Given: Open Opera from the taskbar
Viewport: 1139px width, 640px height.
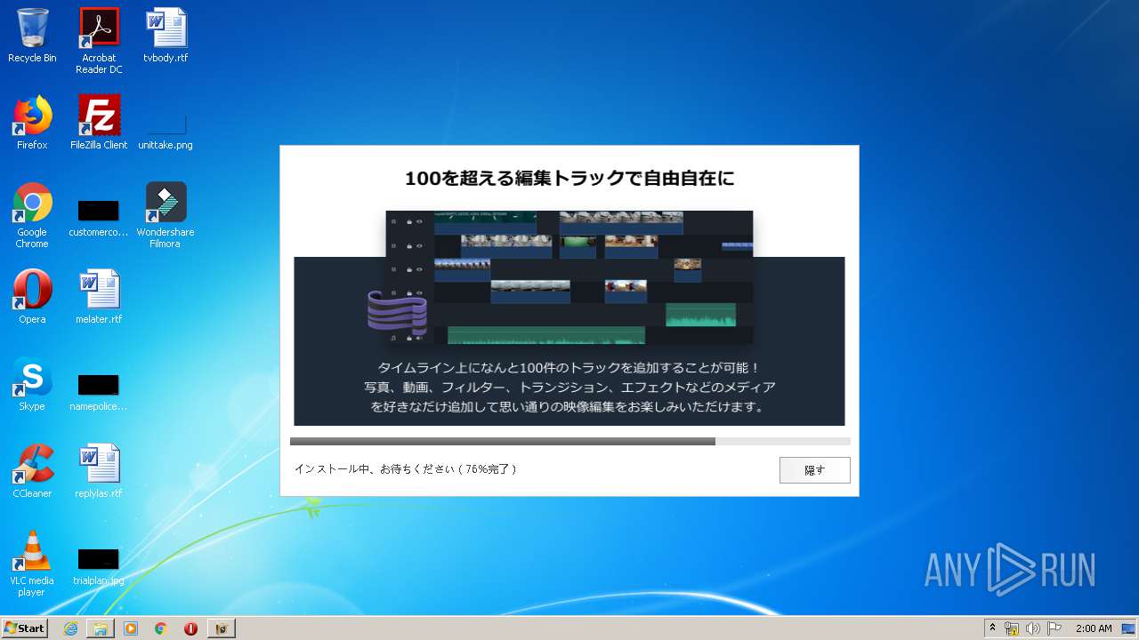Looking at the screenshot, I should [x=190, y=628].
